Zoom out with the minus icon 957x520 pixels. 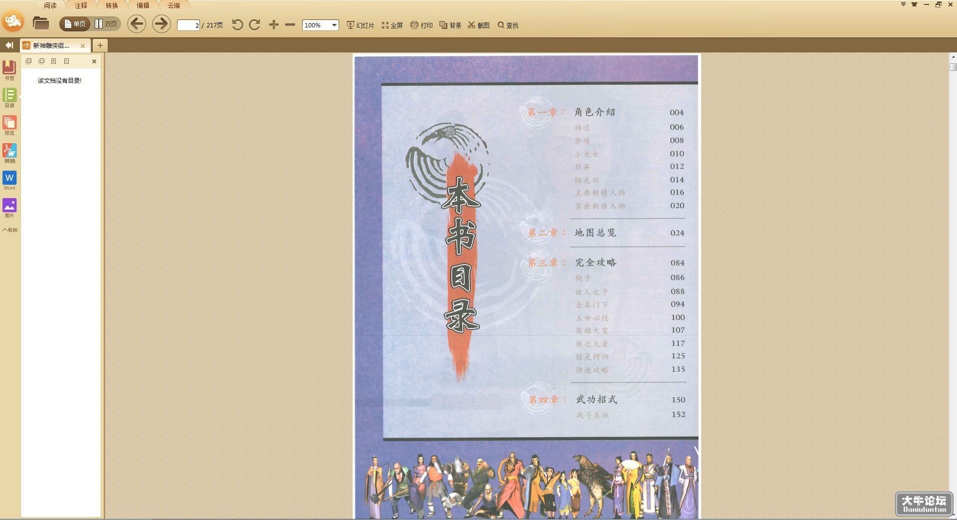coord(290,24)
